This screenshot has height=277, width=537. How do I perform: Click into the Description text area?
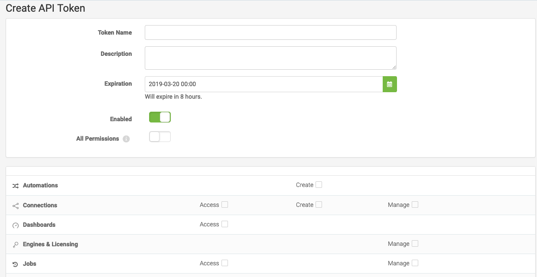click(270, 58)
